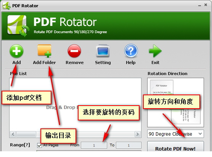This screenshot has width=212, height=157.
Task: Open the Setting monitor icon
Action: click(103, 51)
